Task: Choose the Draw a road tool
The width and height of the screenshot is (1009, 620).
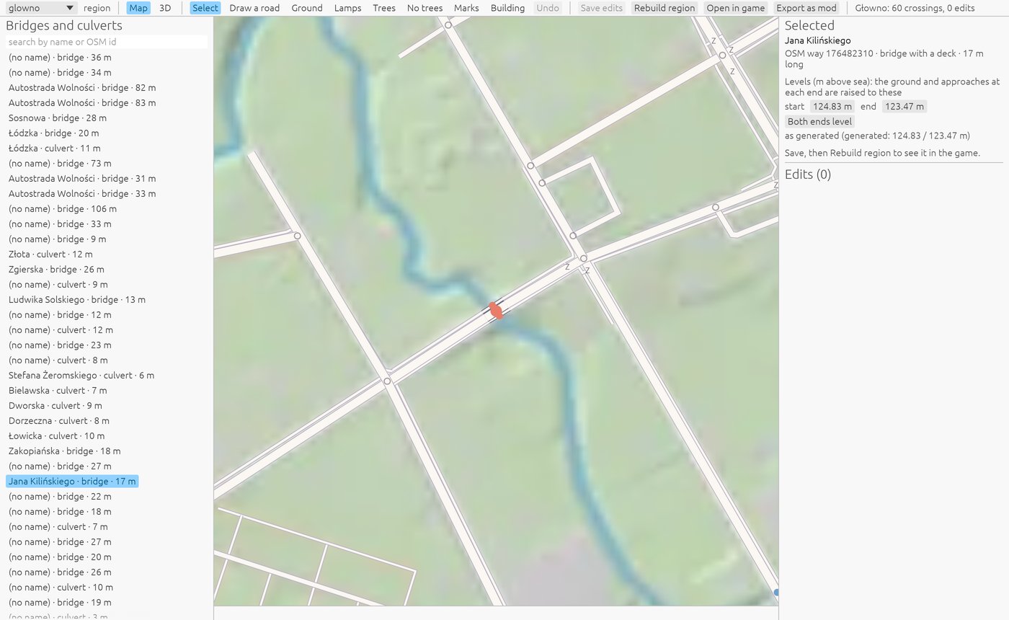Action: click(254, 8)
